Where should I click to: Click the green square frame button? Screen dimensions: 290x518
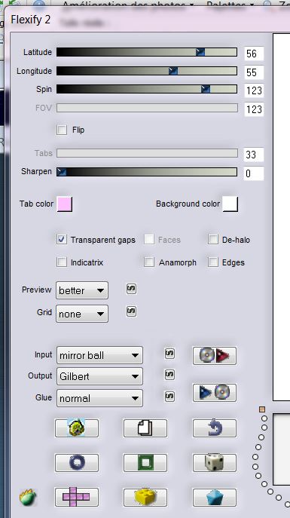(x=145, y=462)
